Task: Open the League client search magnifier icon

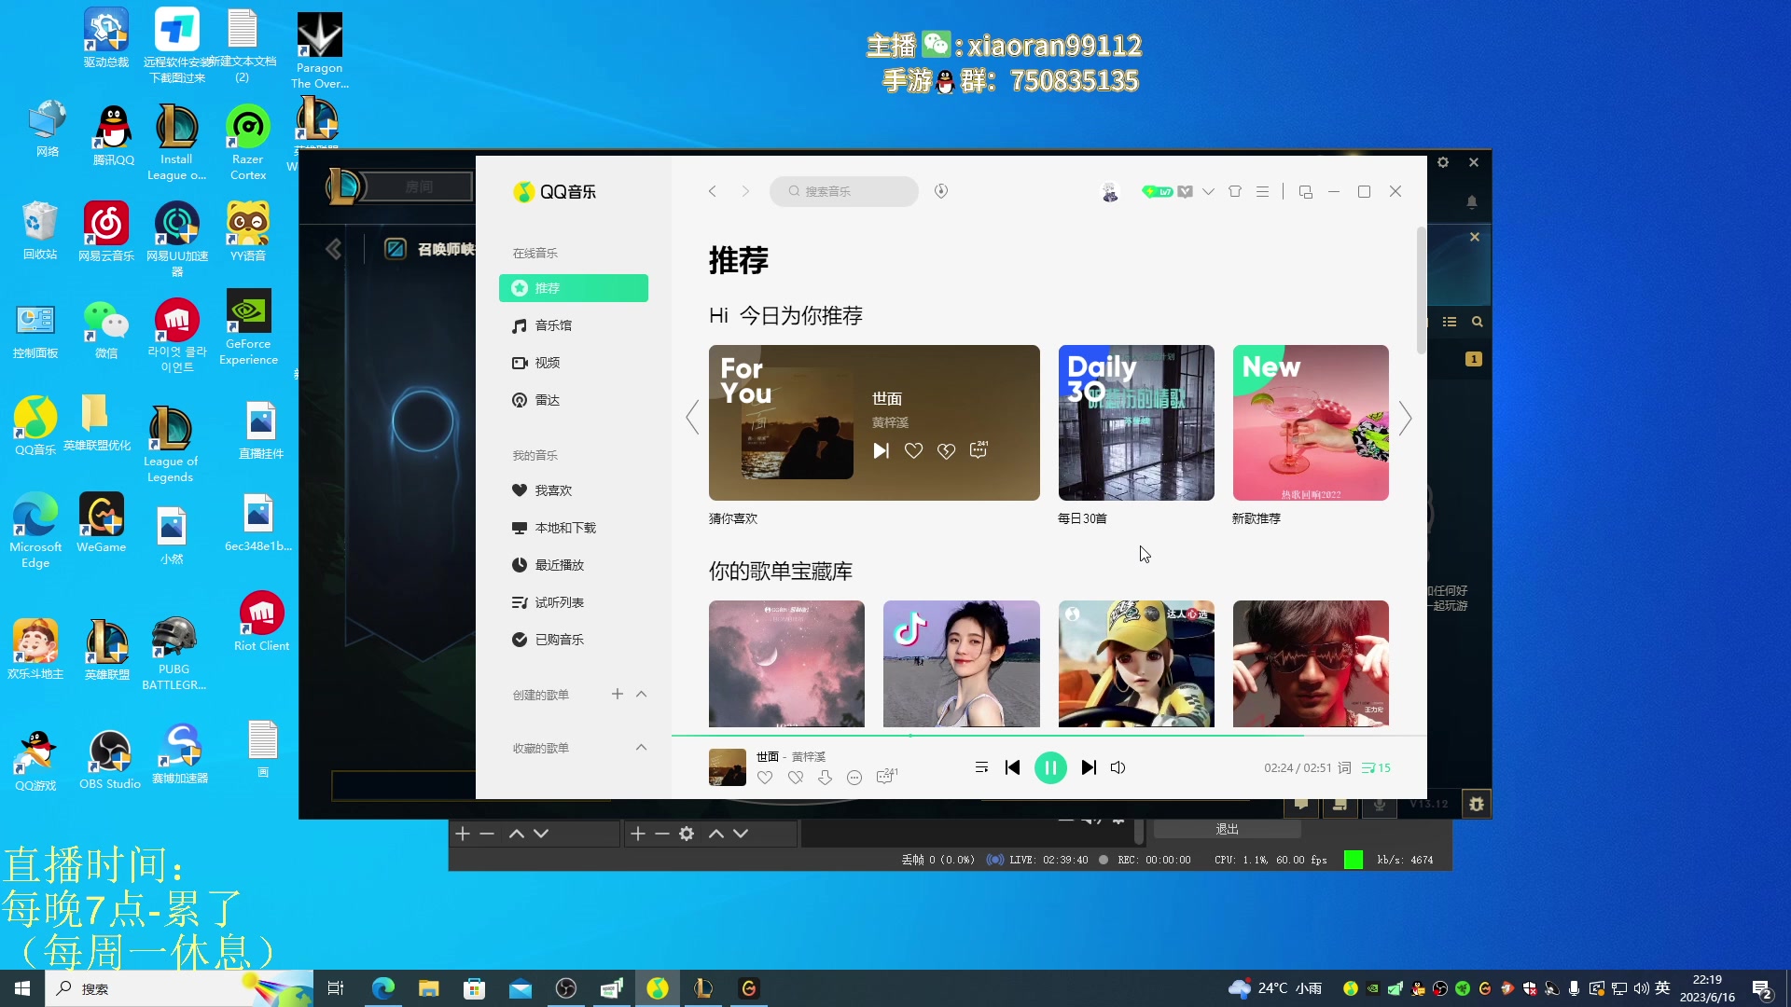Action: point(1477,322)
